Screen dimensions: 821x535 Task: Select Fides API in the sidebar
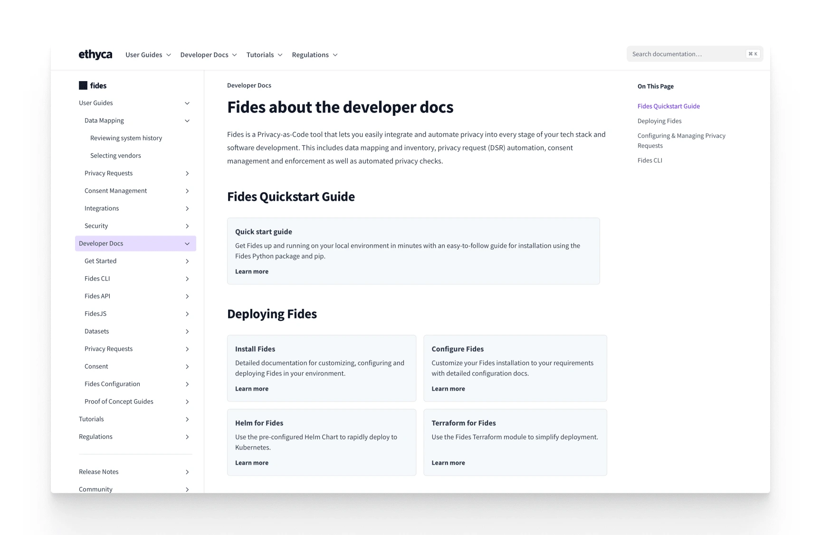coord(97,296)
